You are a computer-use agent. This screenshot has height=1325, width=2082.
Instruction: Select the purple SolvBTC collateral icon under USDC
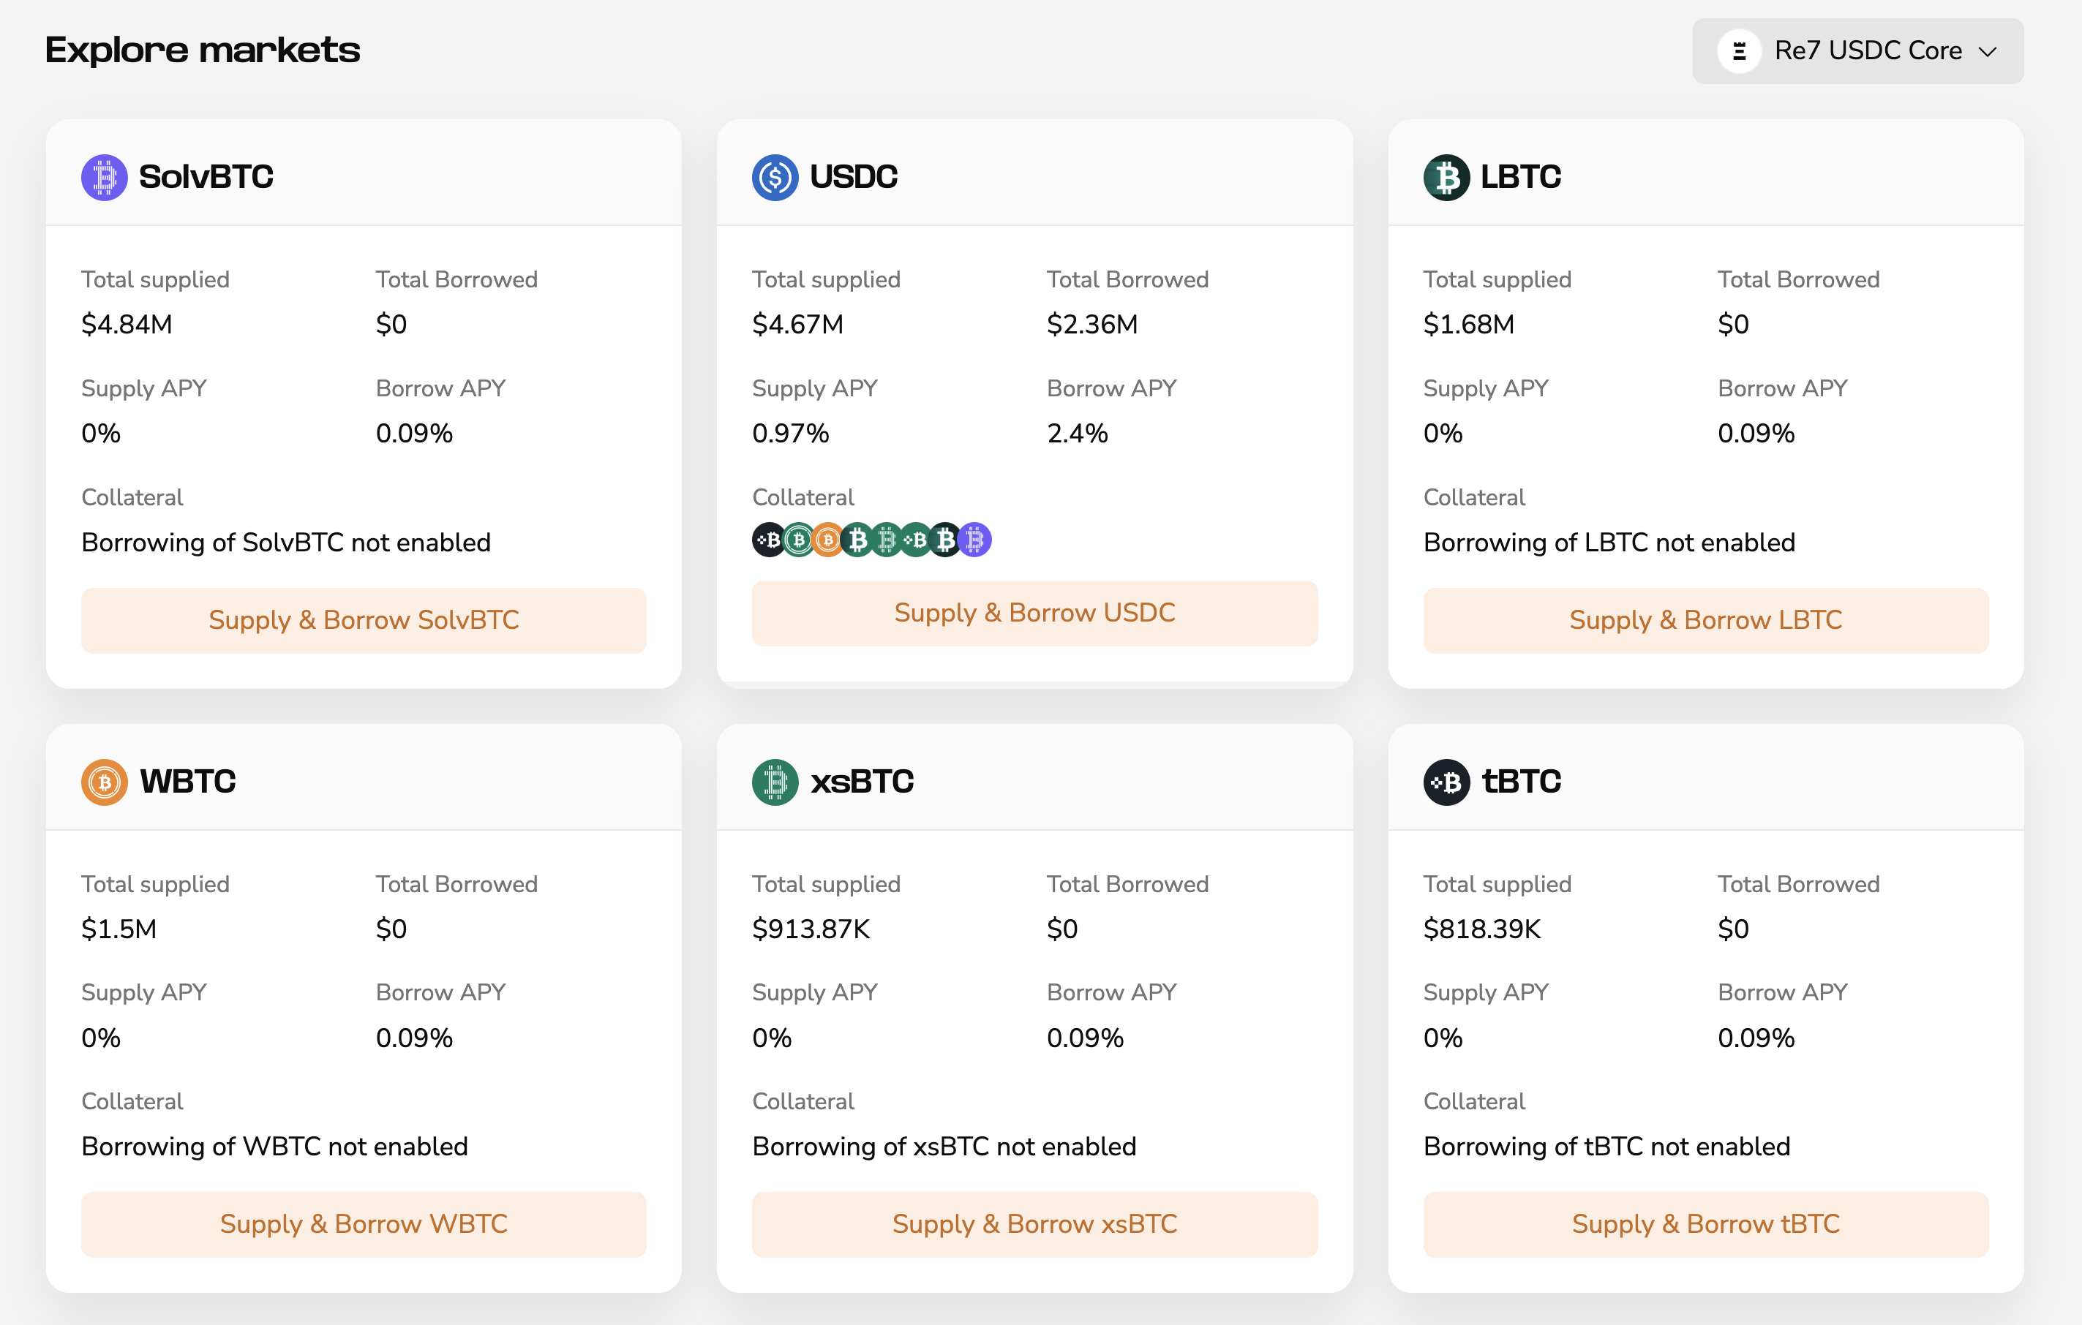click(x=975, y=540)
